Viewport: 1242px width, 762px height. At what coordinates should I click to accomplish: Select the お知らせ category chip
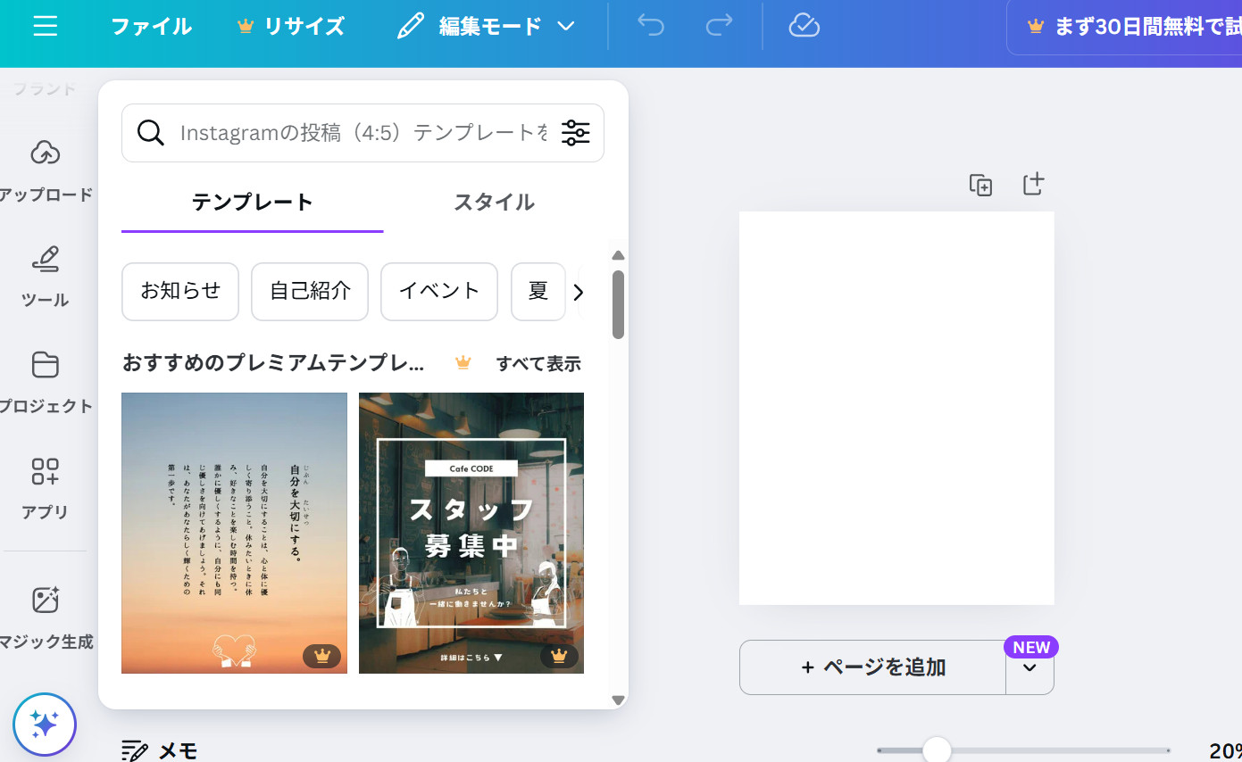point(180,291)
